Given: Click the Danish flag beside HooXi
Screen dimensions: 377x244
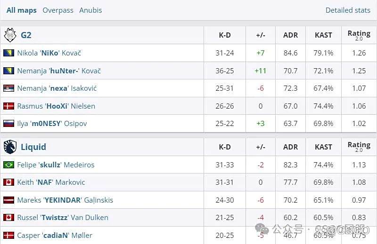Looking at the screenshot, I should tap(8, 106).
